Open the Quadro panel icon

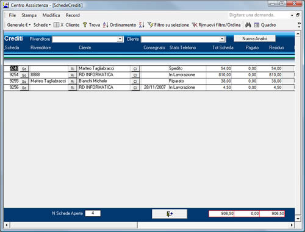(x=257, y=25)
